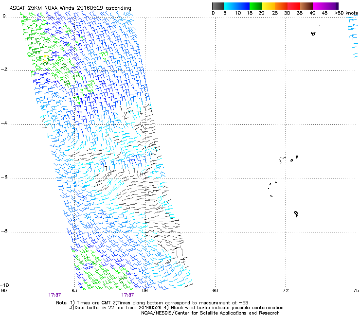
Task: Click the '>50 knots' legend label
Action: coord(346,13)
